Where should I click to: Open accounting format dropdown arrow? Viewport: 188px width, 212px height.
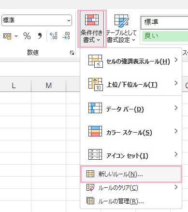click(16, 36)
